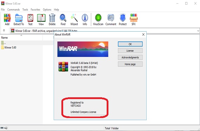Click the WinRAR books icon in About dialog
The height and width of the screenshot is (131, 200).
tap(63, 66)
